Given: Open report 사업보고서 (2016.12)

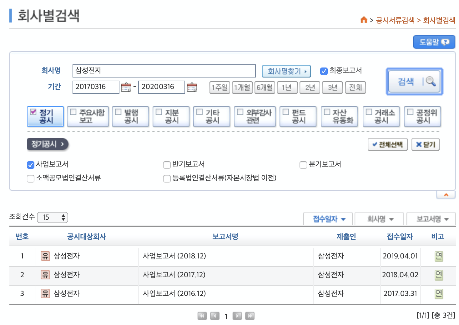Looking at the screenshot, I should (x=174, y=293).
